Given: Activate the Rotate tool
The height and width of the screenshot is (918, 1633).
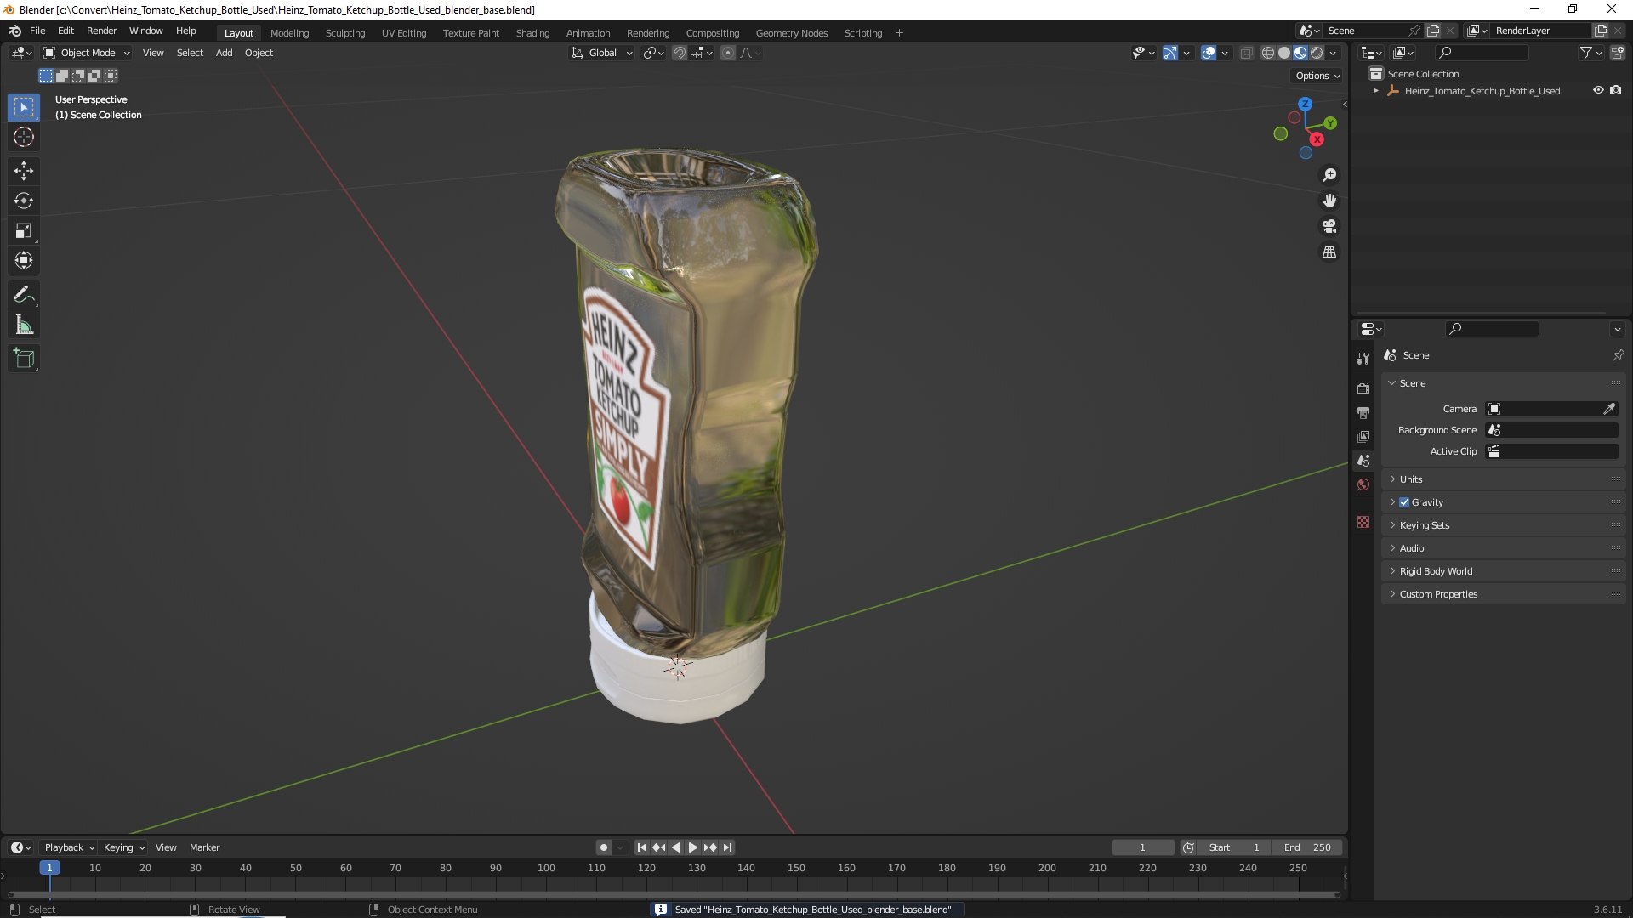Looking at the screenshot, I should click(x=24, y=201).
